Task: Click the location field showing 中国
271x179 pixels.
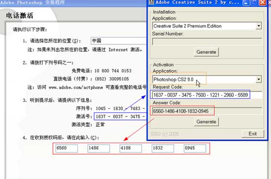Action: [119, 41]
